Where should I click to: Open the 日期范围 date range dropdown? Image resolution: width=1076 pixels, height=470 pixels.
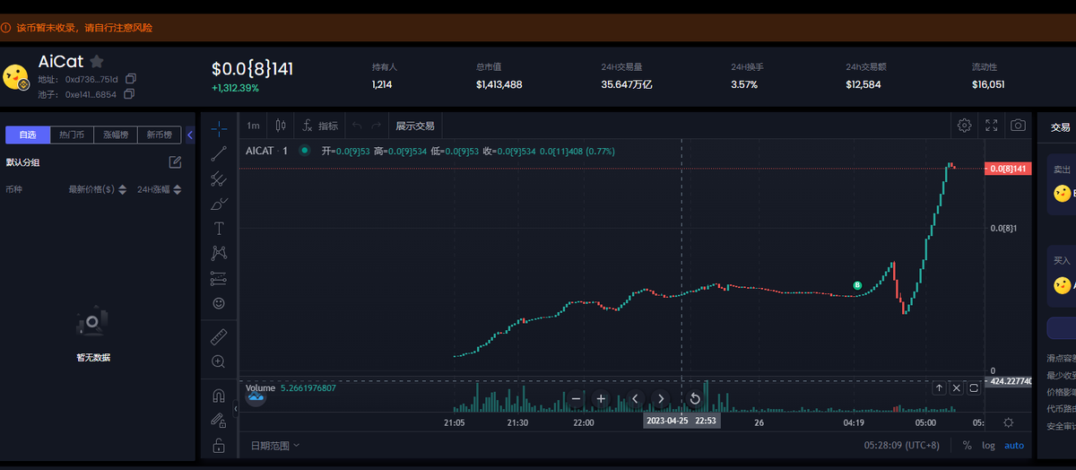coord(275,445)
